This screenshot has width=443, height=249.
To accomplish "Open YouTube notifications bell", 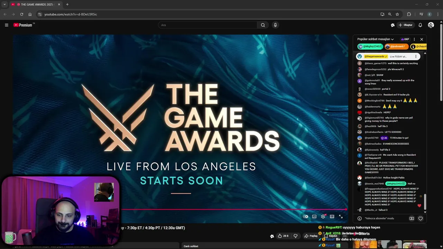I will pyautogui.click(x=420, y=25).
